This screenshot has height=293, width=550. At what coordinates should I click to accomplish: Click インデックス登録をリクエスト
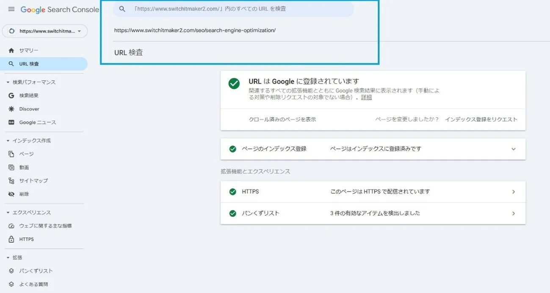pos(481,119)
